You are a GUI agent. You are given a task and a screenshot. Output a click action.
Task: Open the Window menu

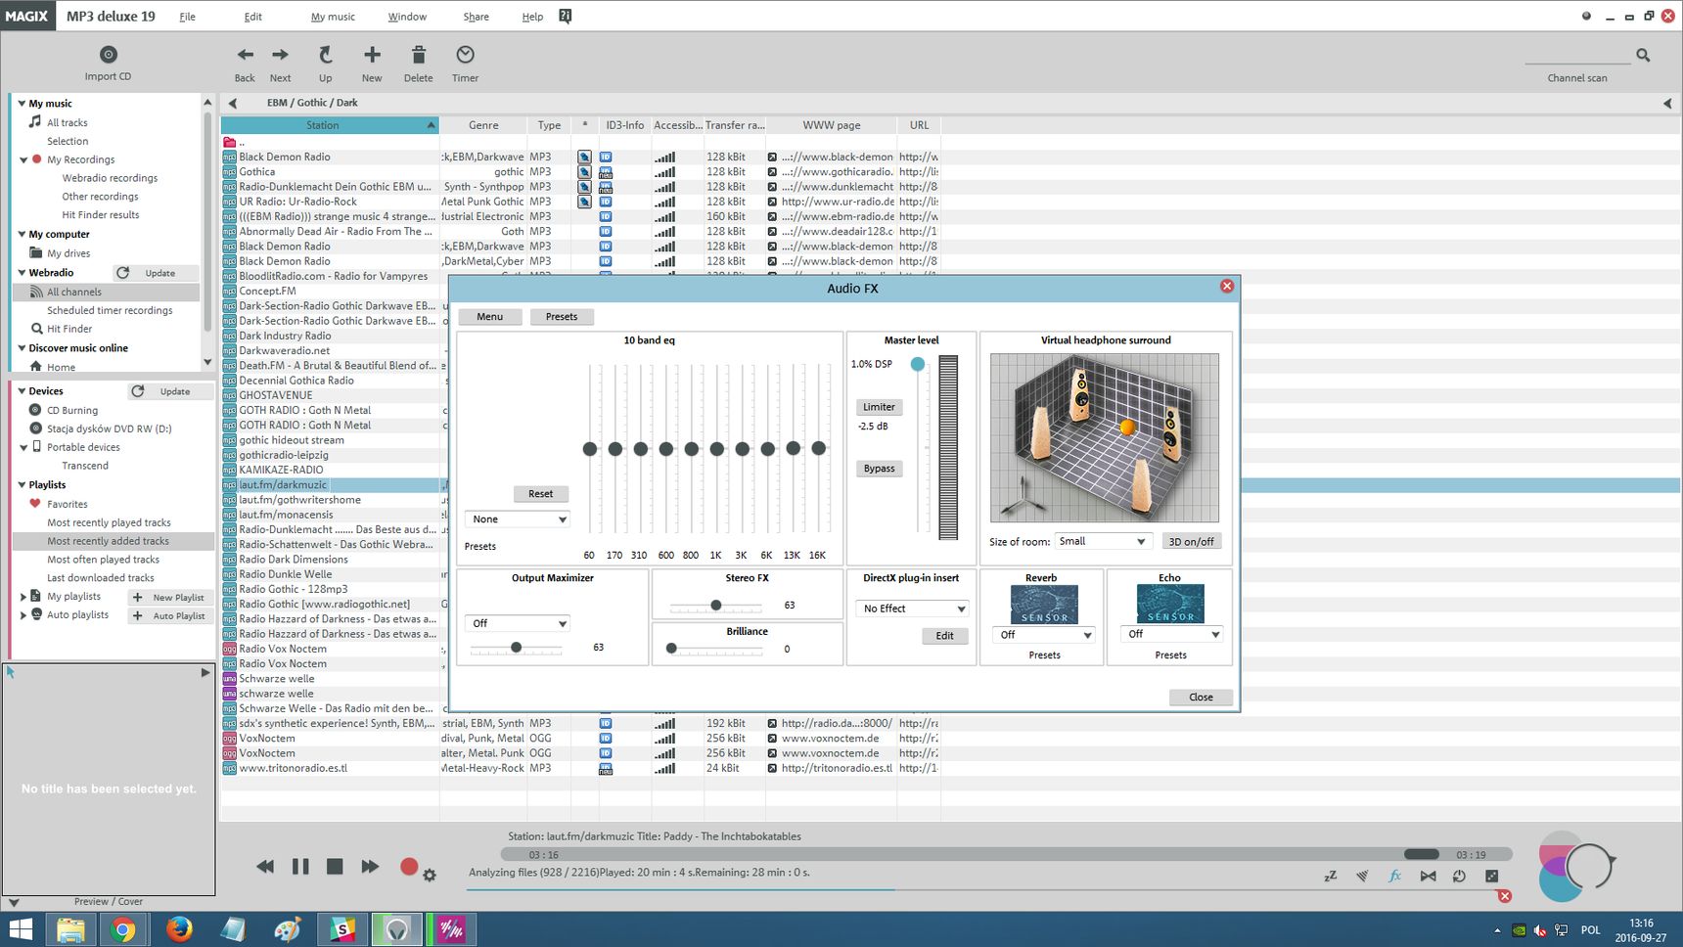click(407, 17)
